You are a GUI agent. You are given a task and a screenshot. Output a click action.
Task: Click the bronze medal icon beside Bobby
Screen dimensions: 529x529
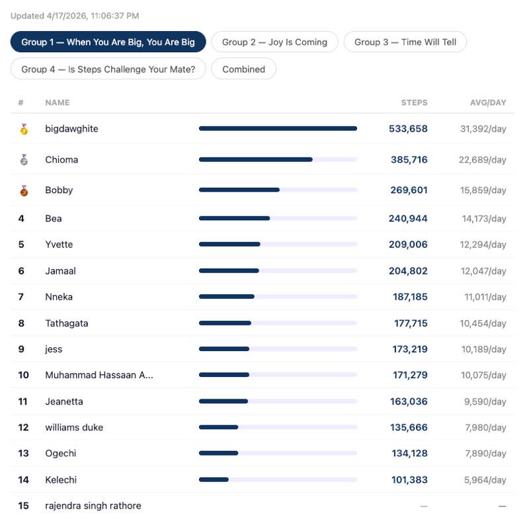click(x=24, y=190)
